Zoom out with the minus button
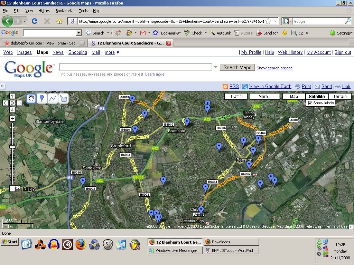This screenshot has height=265, width=354. [12, 189]
